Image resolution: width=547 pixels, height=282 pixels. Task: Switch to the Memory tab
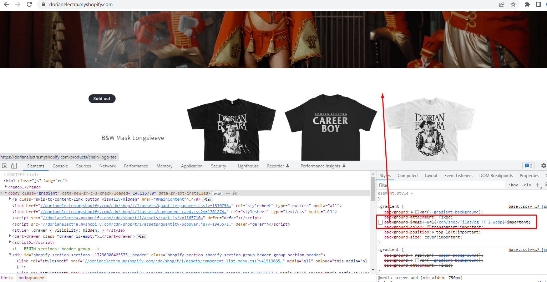point(164,166)
